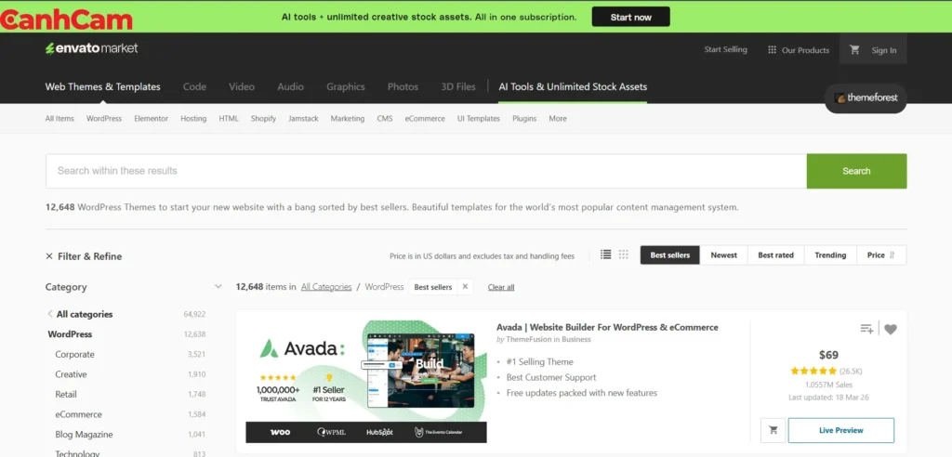Click Start Selling link
The width and height of the screenshot is (952, 457).
pos(725,50)
